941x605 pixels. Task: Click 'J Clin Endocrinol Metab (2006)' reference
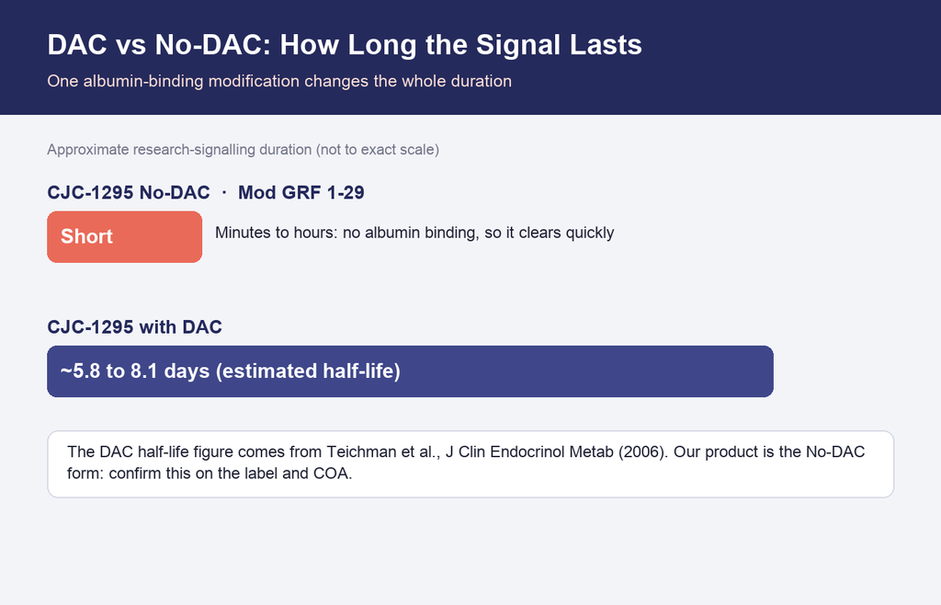[555, 452]
